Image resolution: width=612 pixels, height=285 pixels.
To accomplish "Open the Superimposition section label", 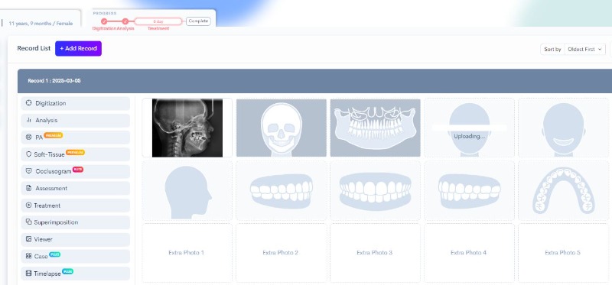I will coord(56,222).
